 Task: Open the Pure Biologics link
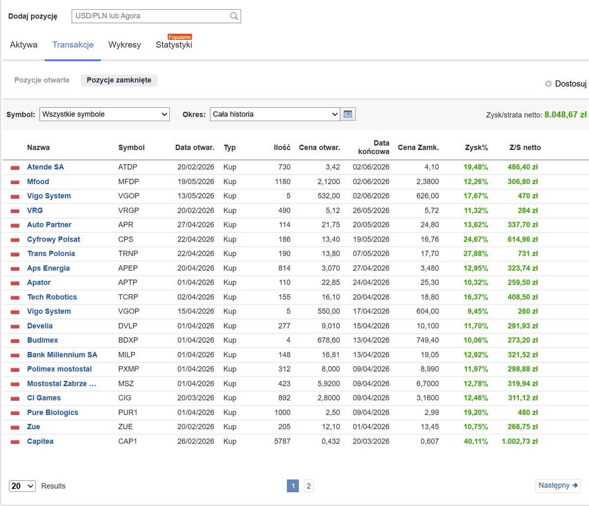(x=53, y=412)
